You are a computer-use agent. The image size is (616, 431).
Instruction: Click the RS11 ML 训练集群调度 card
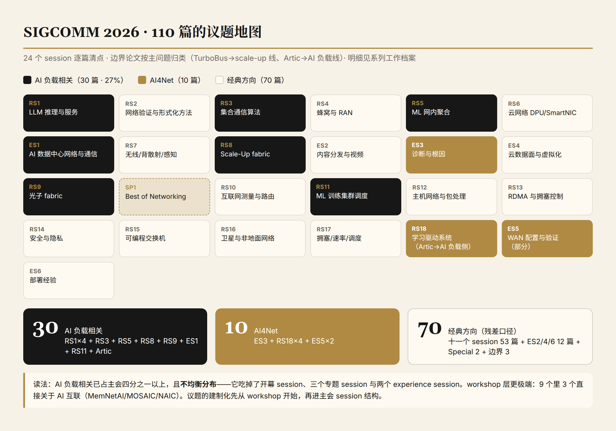click(356, 197)
